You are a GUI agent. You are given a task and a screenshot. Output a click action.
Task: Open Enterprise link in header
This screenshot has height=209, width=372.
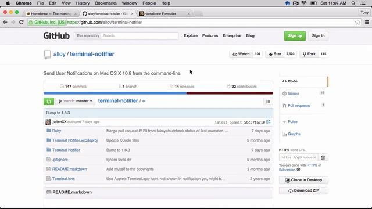pos(232,35)
